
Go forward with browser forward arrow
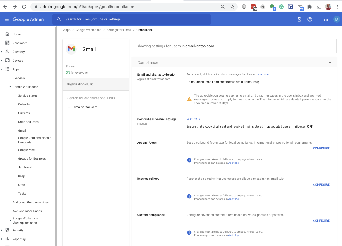[x=15, y=7]
